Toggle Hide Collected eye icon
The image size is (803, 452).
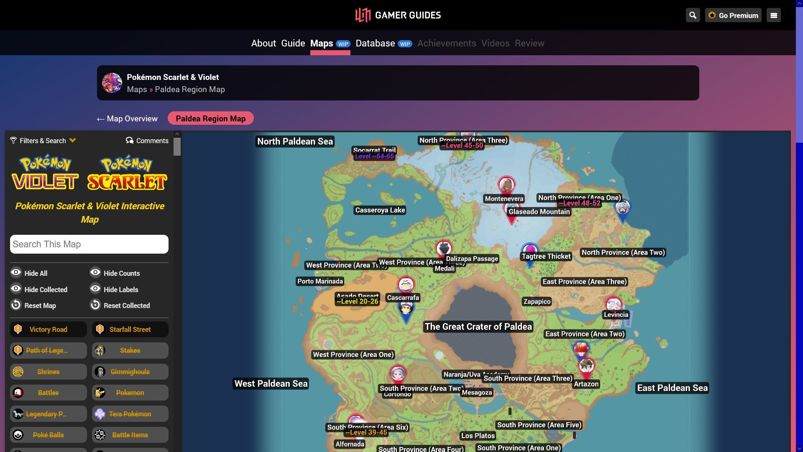tap(16, 289)
